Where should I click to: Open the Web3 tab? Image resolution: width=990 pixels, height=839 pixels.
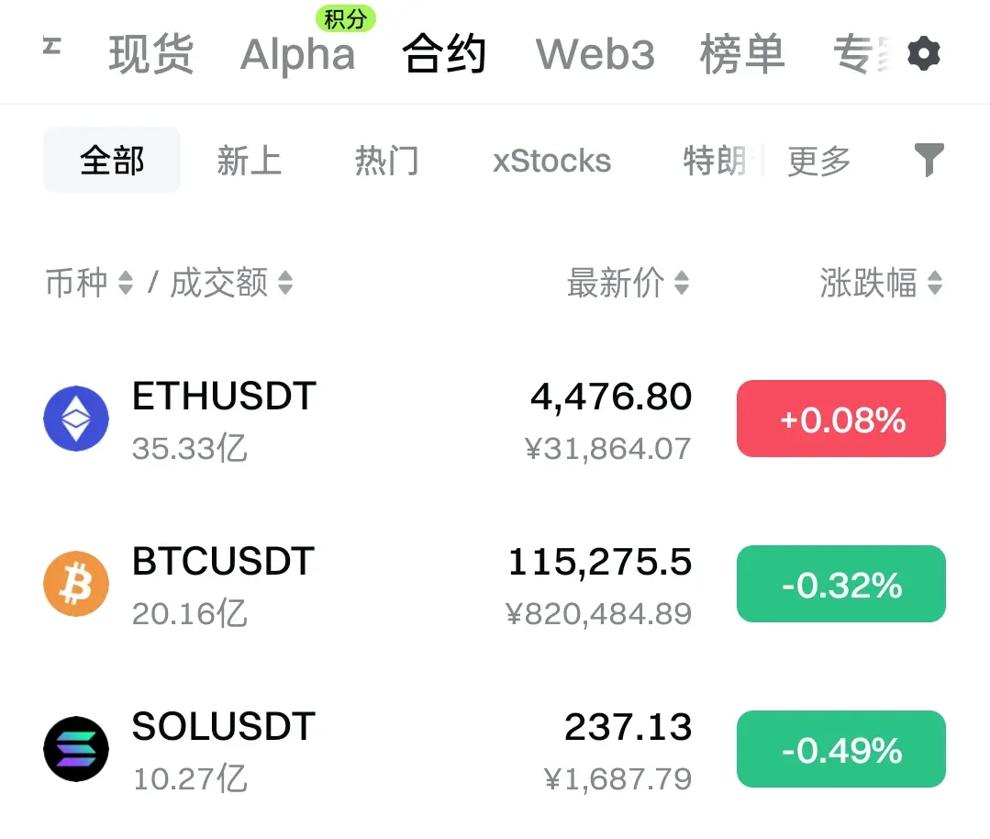[595, 54]
